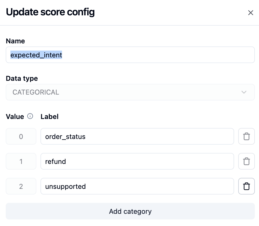
Task: Remove the refund category using trash icon
Action: pyautogui.click(x=247, y=161)
